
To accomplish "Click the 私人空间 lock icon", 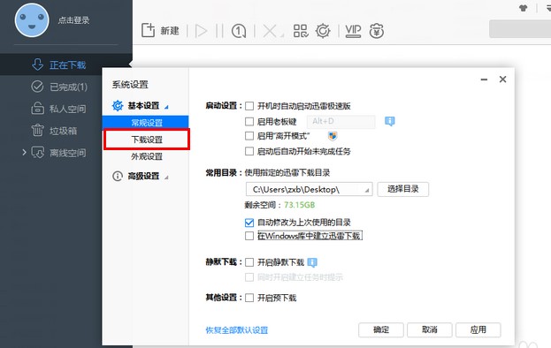I will click(x=37, y=108).
